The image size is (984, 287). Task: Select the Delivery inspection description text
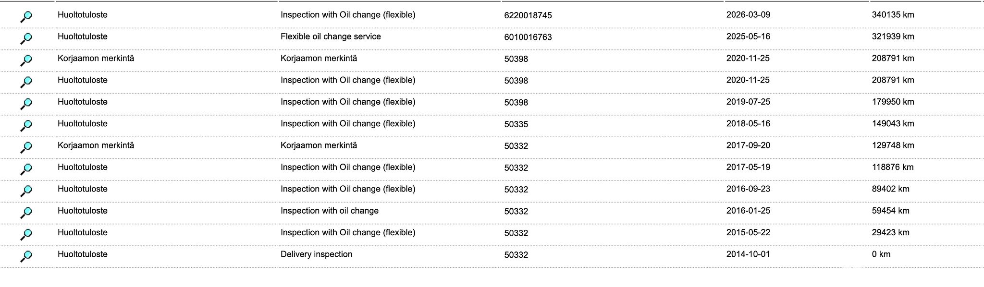tap(316, 254)
